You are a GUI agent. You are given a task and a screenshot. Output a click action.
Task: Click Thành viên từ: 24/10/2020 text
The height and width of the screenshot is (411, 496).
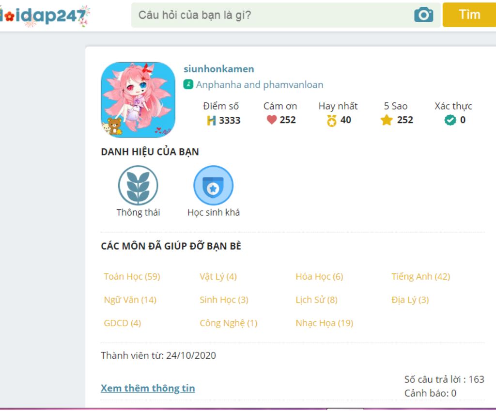pyautogui.click(x=158, y=355)
